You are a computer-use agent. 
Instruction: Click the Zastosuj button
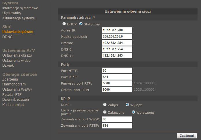(x=187, y=136)
